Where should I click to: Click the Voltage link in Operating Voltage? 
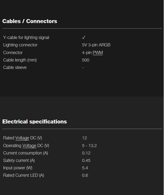pos(29,145)
